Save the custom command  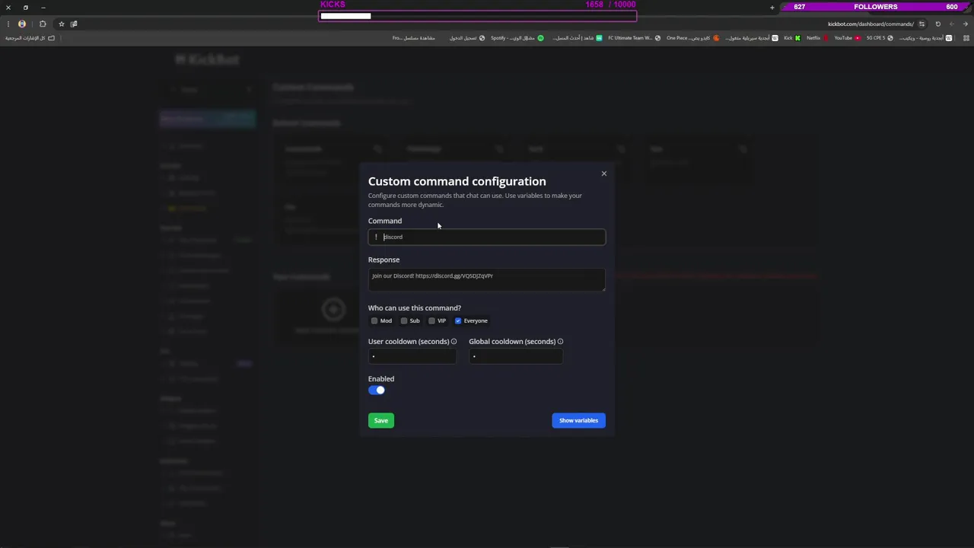(x=381, y=420)
